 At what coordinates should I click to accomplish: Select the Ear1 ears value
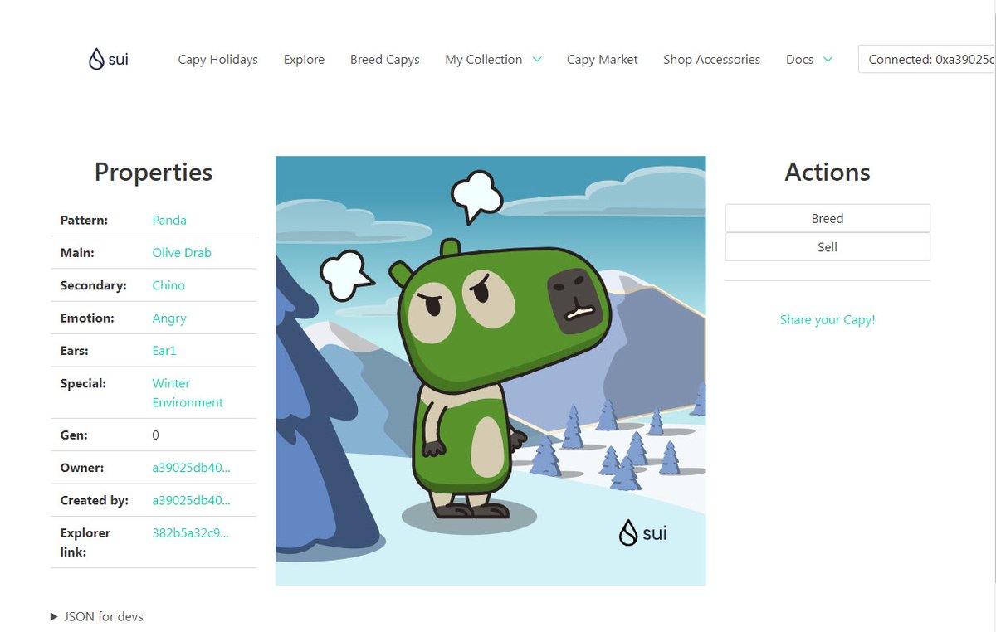click(164, 350)
